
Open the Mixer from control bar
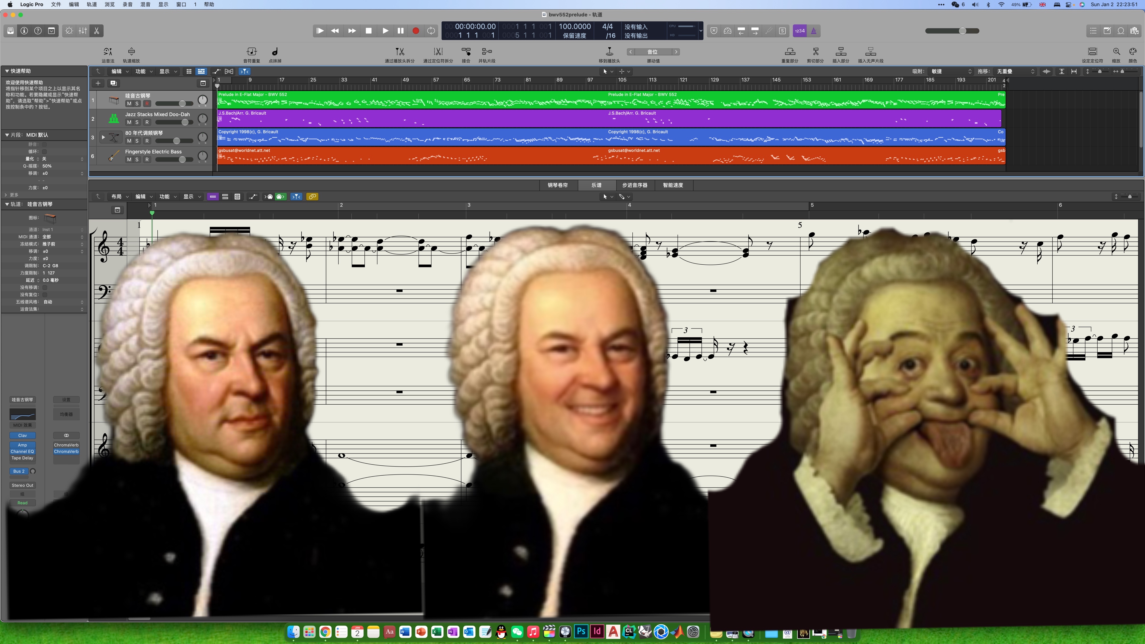(83, 31)
